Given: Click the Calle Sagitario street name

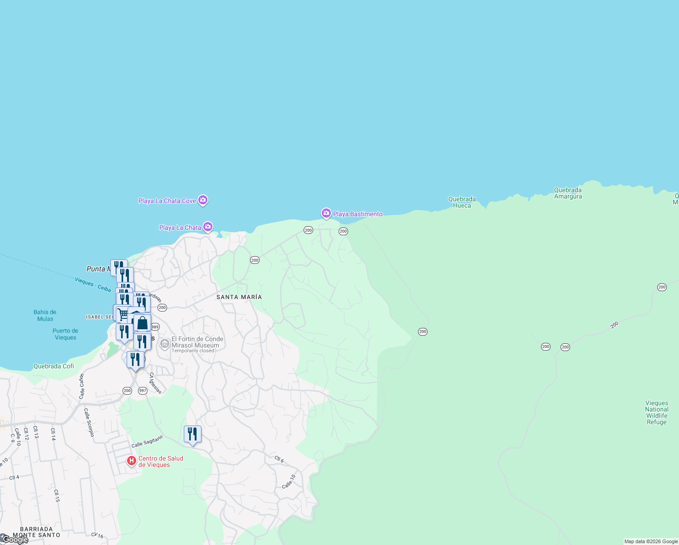Looking at the screenshot, I should coord(147,441).
